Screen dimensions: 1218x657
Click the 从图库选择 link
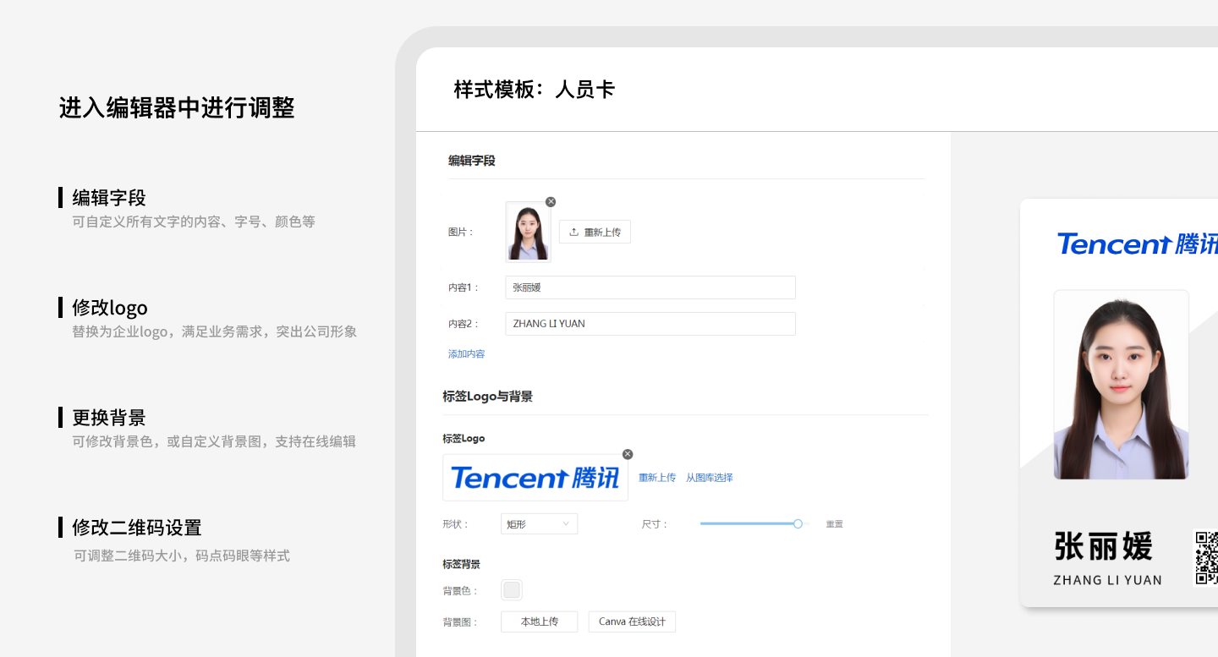coord(710,478)
